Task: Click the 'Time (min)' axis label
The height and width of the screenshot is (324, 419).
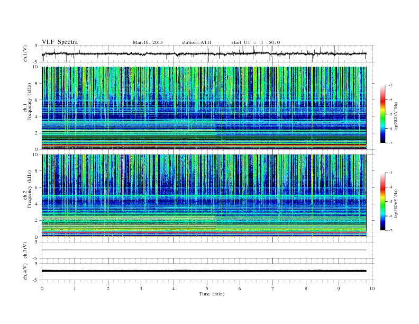Action: pos(212,294)
